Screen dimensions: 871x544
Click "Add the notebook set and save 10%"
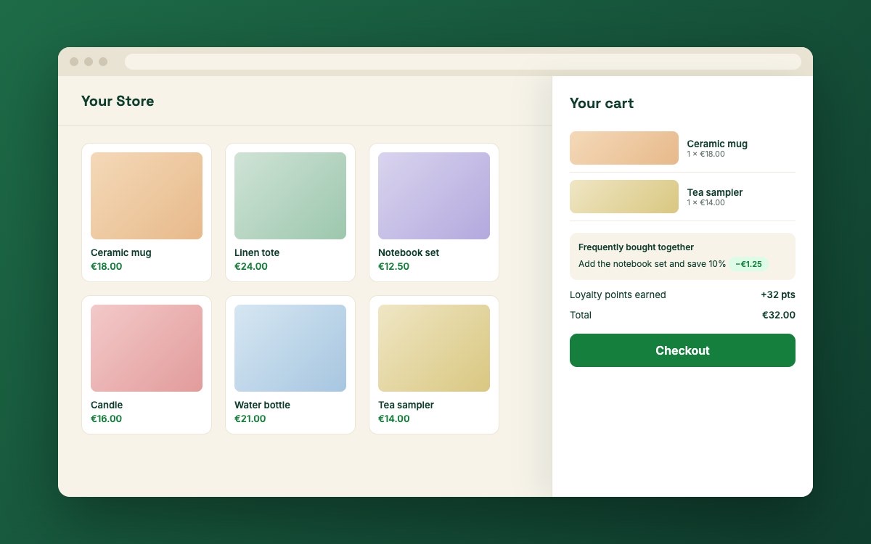pos(653,264)
